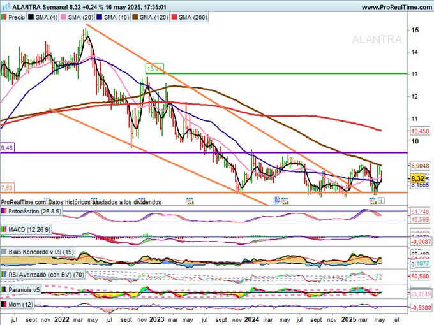Click the pink SMA (20) legend swatch
Image resolution: width=434 pixels, height=325 pixels.
pos(63,17)
